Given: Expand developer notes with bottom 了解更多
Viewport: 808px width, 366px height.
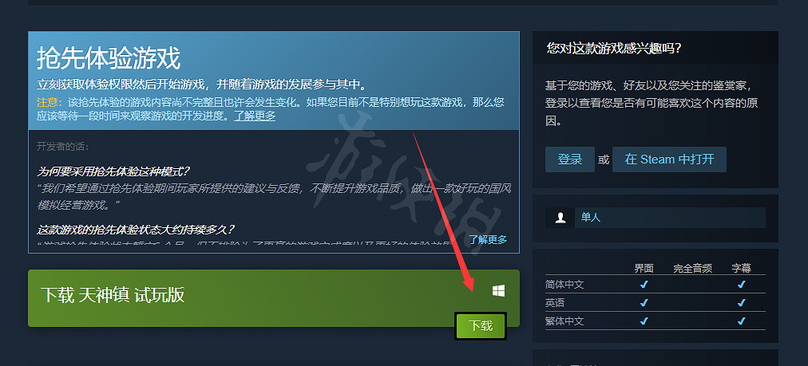Looking at the screenshot, I should pyautogui.click(x=488, y=240).
